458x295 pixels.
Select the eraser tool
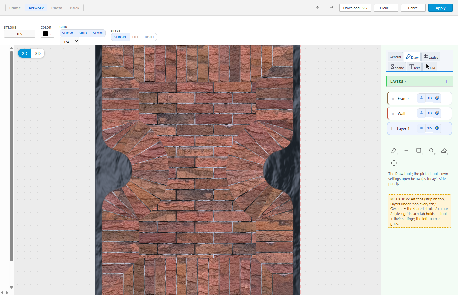pyautogui.click(x=444, y=151)
